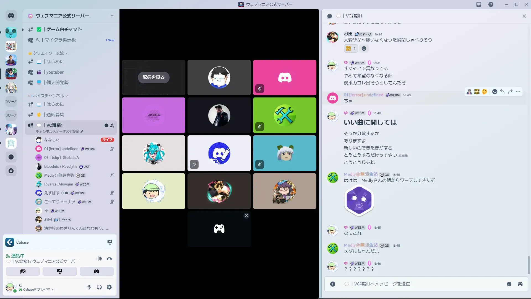Collapse the ボイスチャンネル category
Viewport: 531px width, 299px height.
tap(48, 96)
